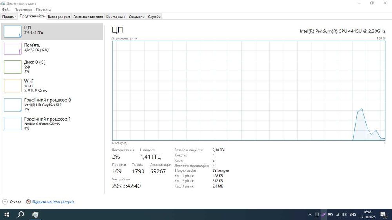Select the Диск 0 (C:) mini graph

point(13,67)
